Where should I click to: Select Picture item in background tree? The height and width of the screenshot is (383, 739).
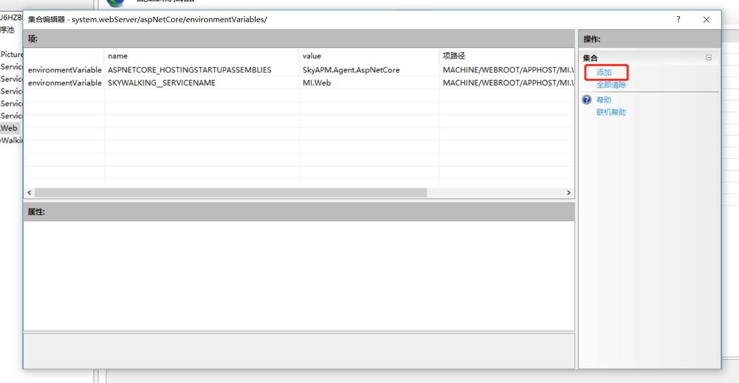(x=12, y=55)
